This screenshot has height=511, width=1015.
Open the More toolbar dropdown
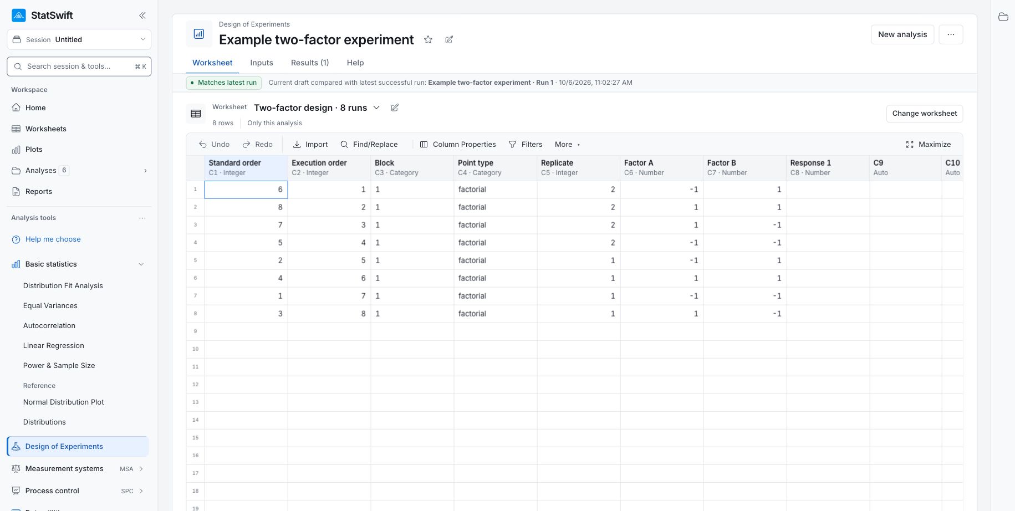[x=567, y=144]
